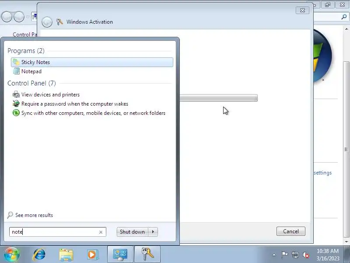Open network tray icon

(295, 255)
